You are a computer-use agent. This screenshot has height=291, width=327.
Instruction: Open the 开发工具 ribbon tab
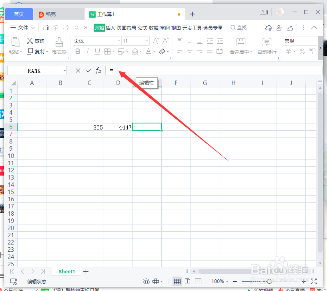tap(192, 28)
